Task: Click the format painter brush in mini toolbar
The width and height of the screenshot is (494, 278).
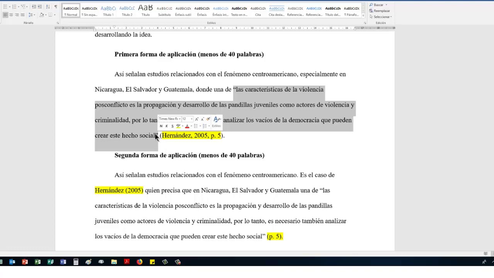Action: [x=208, y=119]
